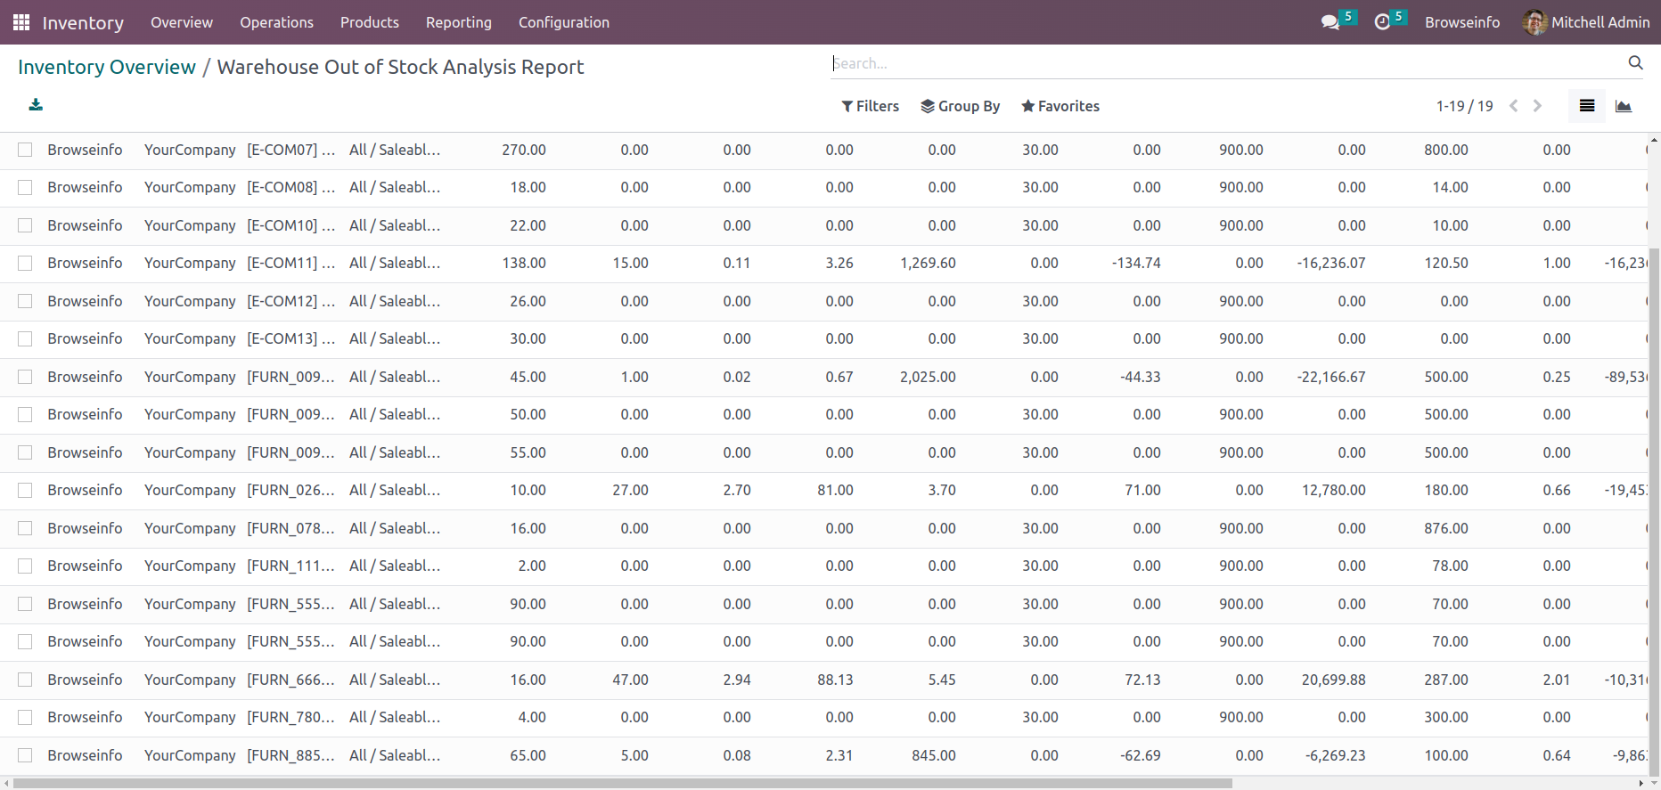Go to next page arrow
Screen dimensions: 1661x790
coord(1537,106)
